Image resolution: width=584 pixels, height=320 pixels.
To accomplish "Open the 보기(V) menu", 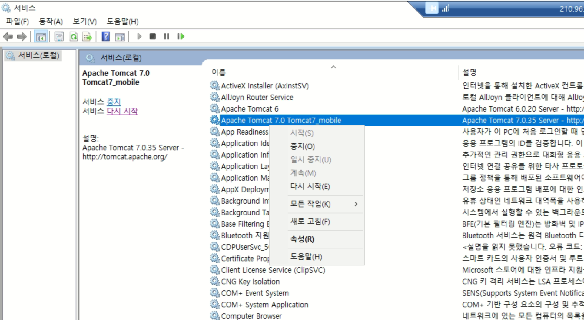I will [x=85, y=22].
